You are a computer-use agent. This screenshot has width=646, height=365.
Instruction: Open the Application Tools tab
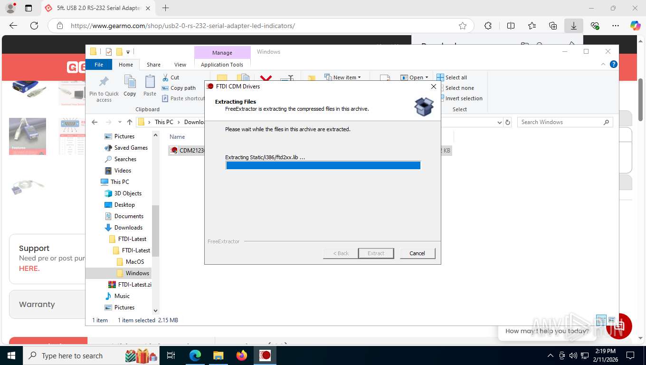click(222, 65)
